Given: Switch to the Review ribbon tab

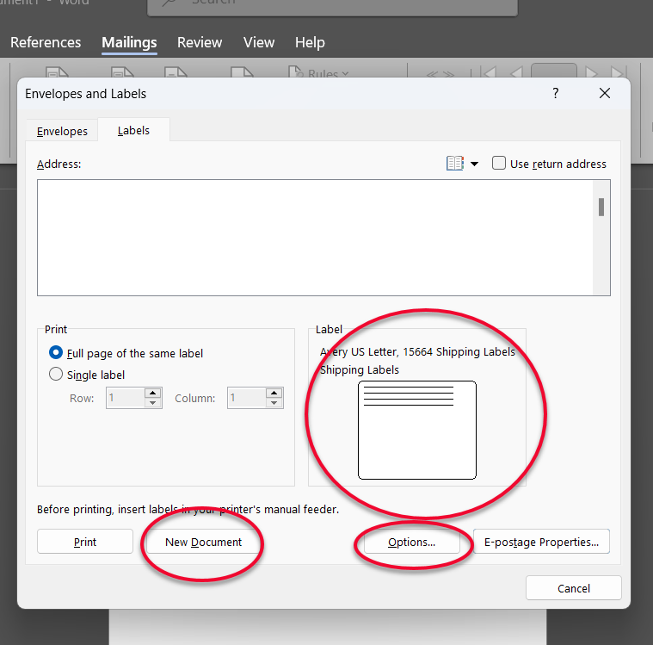Looking at the screenshot, I should [x=199, y=42].
